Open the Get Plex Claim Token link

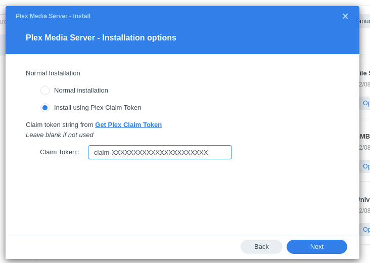click(x=128, y=124)
